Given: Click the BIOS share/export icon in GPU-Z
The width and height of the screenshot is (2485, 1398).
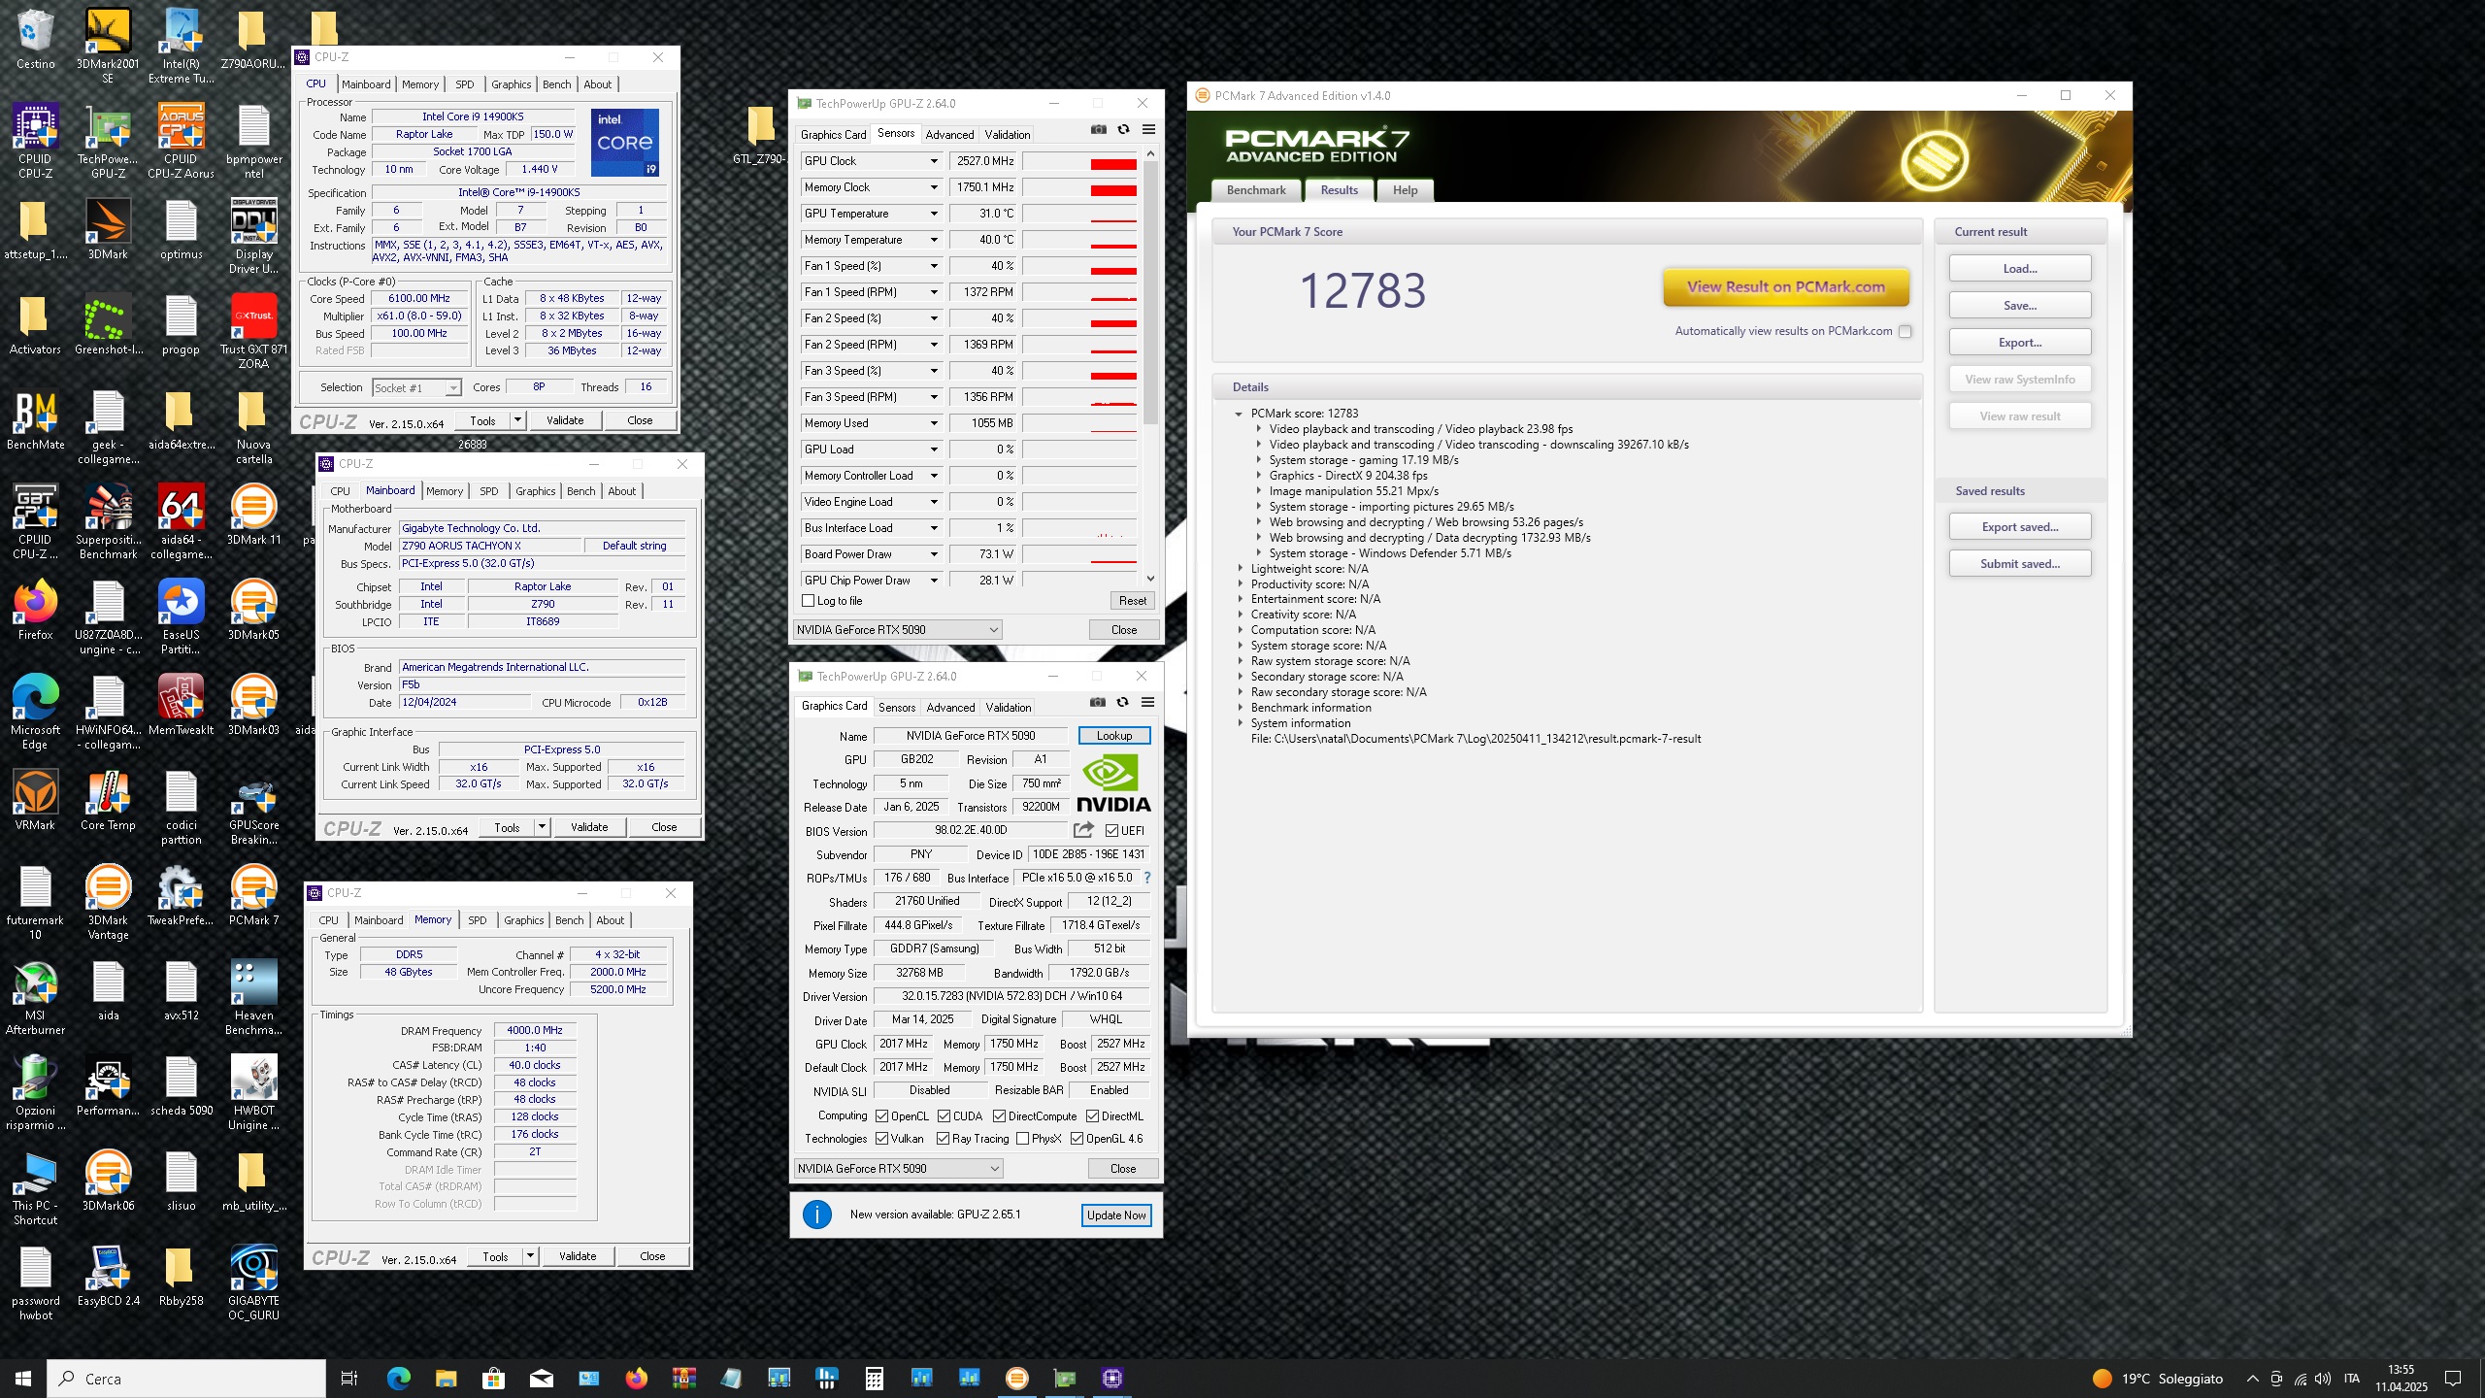Looking at the screenshot, I should (1083, 830).
